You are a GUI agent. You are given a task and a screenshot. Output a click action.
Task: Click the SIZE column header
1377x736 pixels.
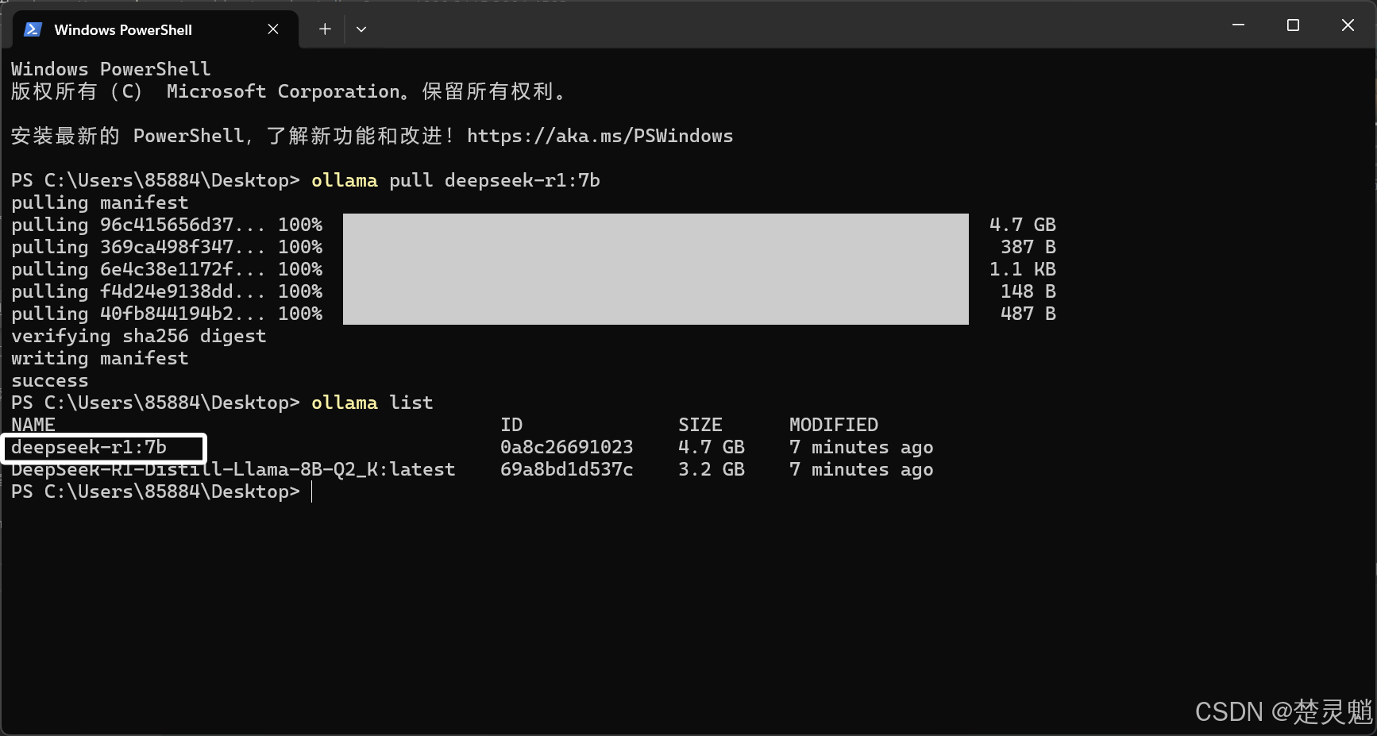pos(700,425)
